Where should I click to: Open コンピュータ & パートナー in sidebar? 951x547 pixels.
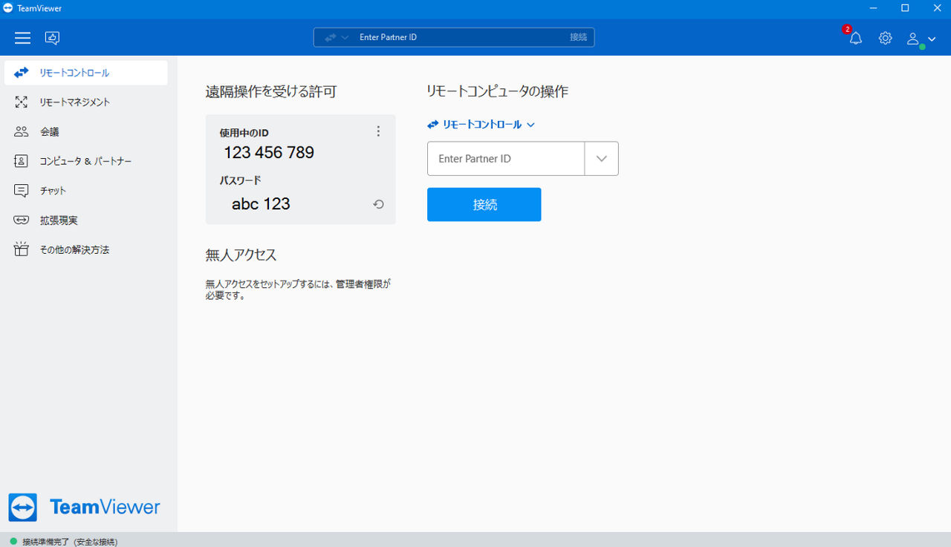point(85,161)
